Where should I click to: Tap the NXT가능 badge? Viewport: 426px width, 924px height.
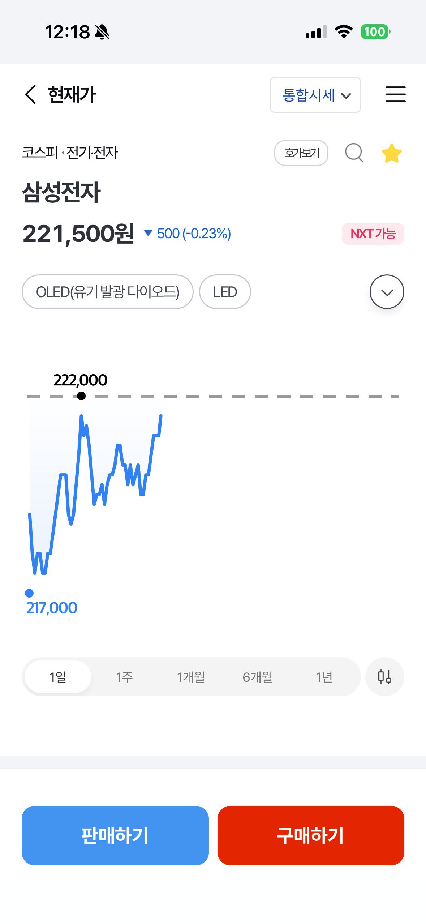pyautogui.click(x=373, y=234)
